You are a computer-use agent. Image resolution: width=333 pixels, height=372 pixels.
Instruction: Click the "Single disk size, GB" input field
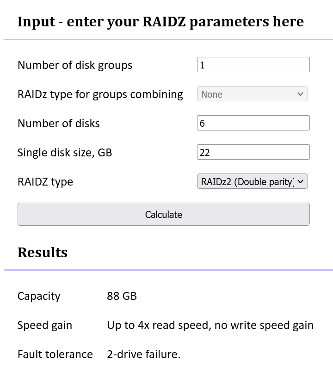pos(253,152)
